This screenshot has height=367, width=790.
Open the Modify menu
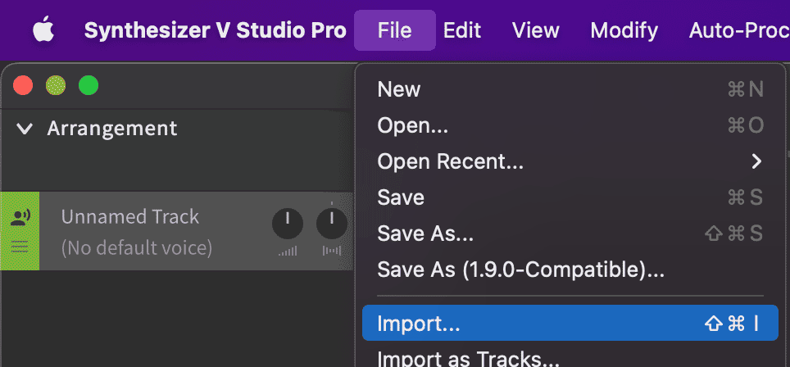(x=624, y=31)
